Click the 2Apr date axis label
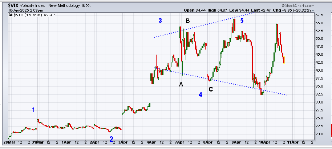This screenshot has height=149, width=332. click(94, 142)
